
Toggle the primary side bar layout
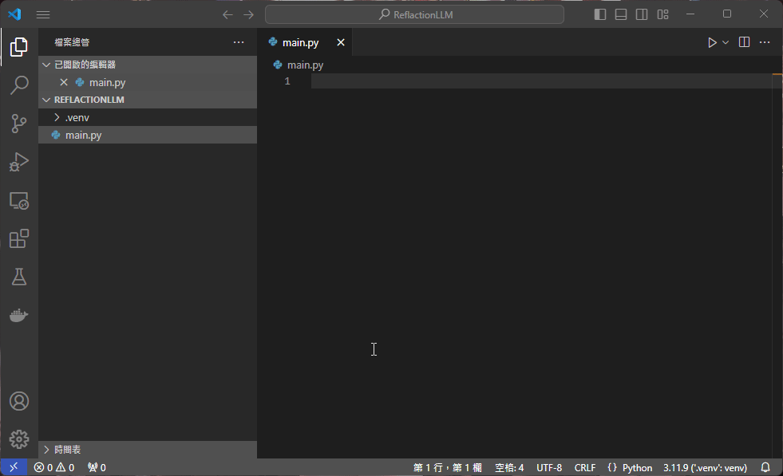[x=600, y=14]
